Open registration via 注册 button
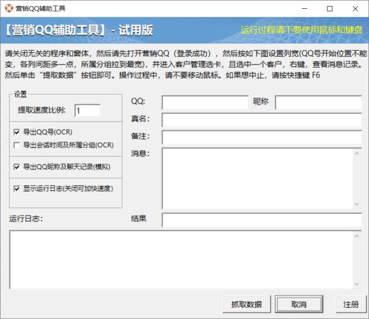This screenshot has width=369, height=319. click(351, 305)
